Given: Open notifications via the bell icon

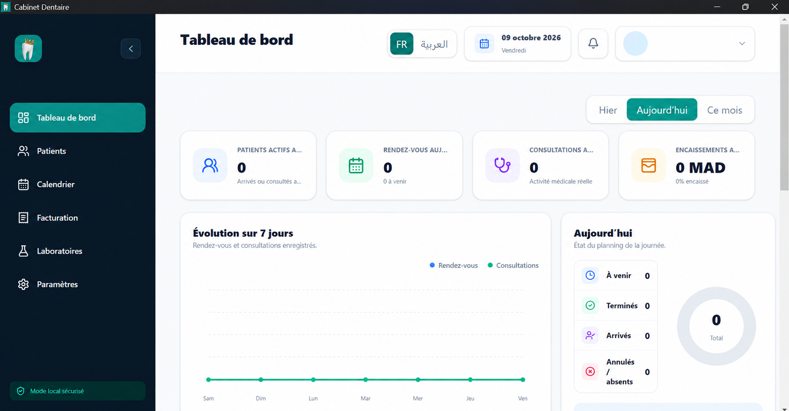Looking at the screenshot, I should [593, 43].
